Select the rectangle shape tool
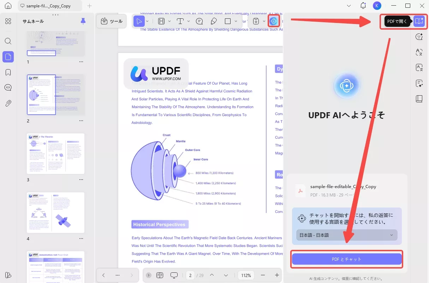 point(228,21)
